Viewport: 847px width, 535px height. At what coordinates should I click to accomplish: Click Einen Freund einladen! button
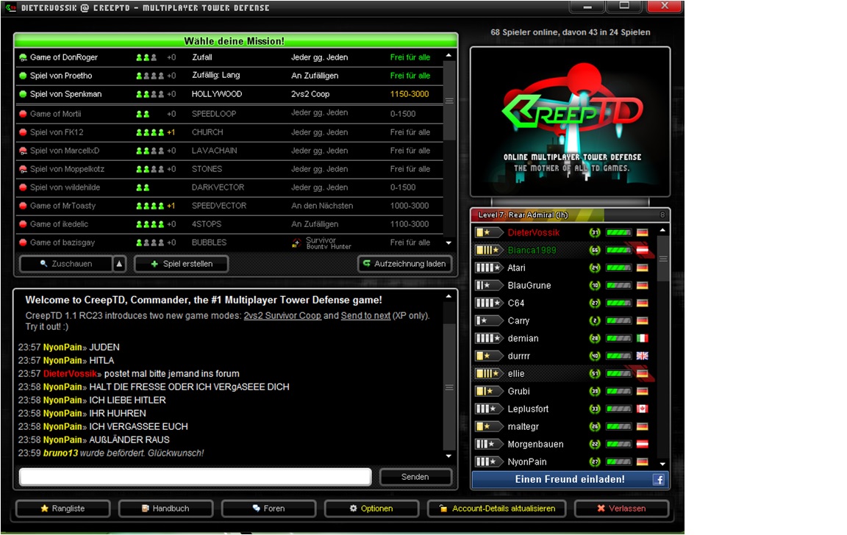[x=571, y=479]
